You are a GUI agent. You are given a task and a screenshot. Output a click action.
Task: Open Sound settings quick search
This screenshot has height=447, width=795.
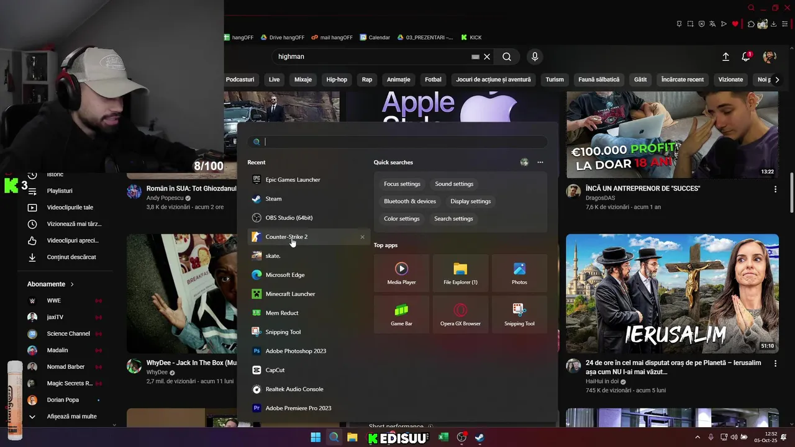click(x=454, y=184)
